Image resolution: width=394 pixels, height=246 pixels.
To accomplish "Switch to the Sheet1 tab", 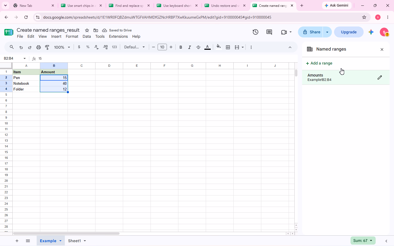I will [74, 241].
